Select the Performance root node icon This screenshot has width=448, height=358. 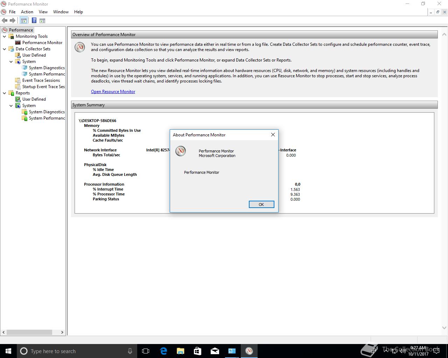pyautogui.click(x=5, y=30)
